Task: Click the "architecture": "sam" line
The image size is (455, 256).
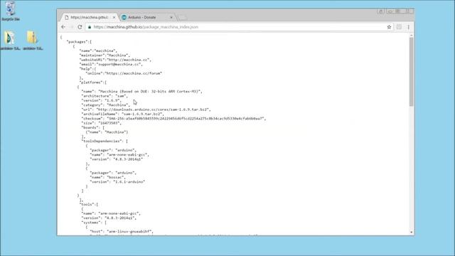Action: click(x=105, y=96)
